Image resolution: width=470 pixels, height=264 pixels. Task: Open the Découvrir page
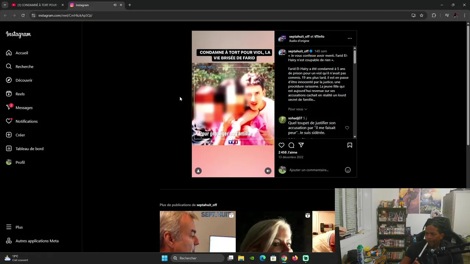19,80
